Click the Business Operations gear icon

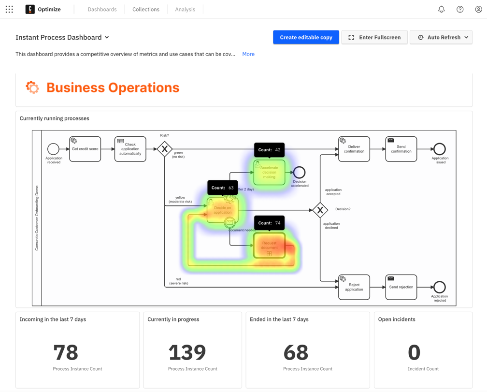pyautogui.click(x=32, y=87)
